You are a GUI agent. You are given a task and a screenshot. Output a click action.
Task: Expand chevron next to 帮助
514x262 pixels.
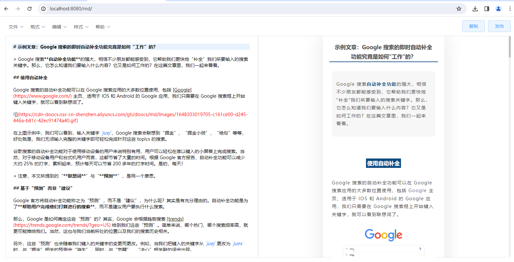(109, 27)
